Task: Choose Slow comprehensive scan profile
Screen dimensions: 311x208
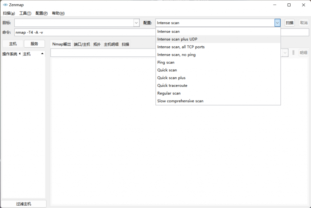Action: [x=218, y=101]
